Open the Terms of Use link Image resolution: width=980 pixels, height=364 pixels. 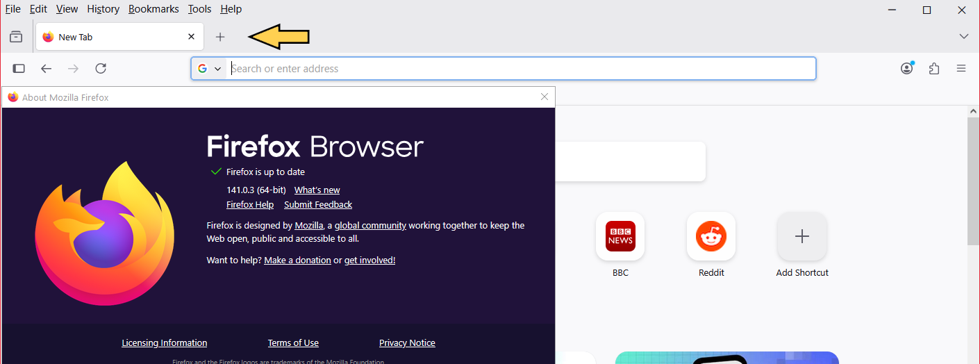pos(293,342)
